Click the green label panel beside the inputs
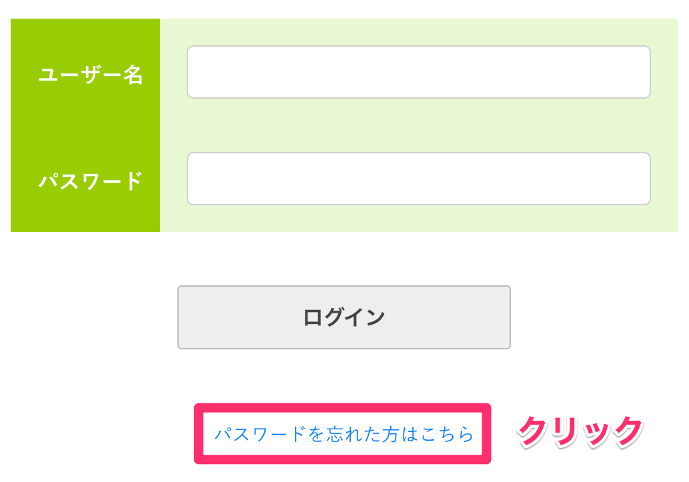 pos(85,125)
